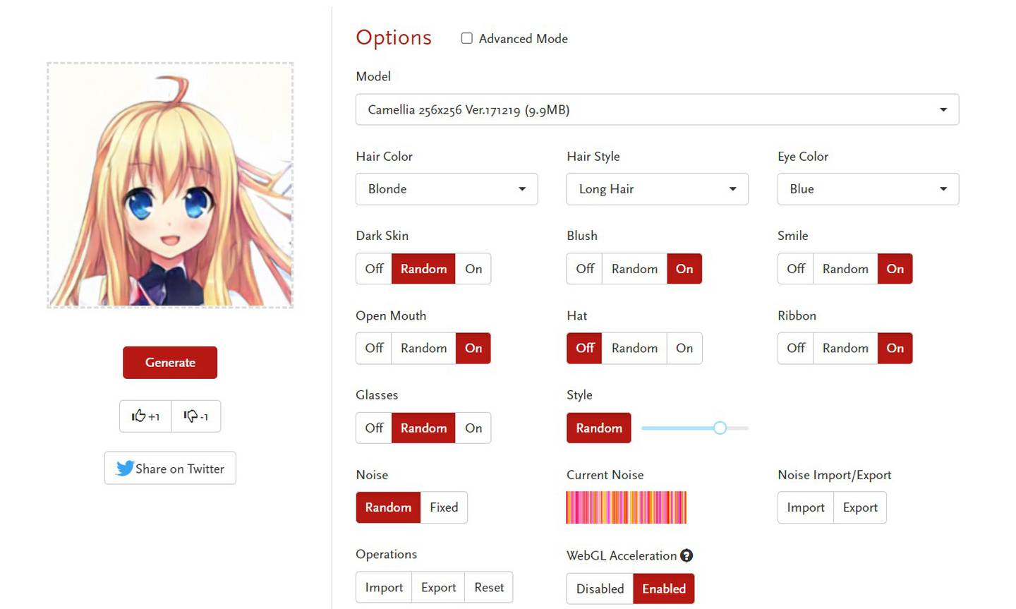Set Dark Skin to Off
Screen dimensions: 1016x609
point(374,269)
